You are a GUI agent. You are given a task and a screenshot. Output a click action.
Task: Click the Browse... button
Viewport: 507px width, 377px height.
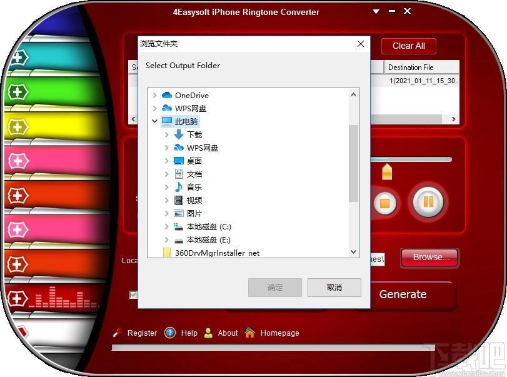pyautogui.click(x=430, y=258)
